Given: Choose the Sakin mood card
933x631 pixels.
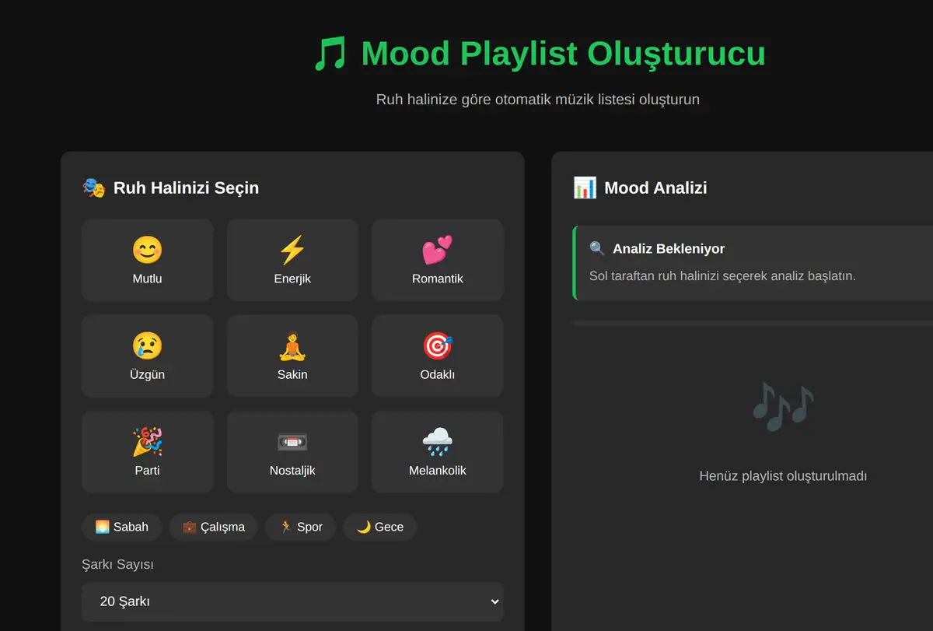Looking at the screenshot, I should pyautogui.click(x=292, y=356).
